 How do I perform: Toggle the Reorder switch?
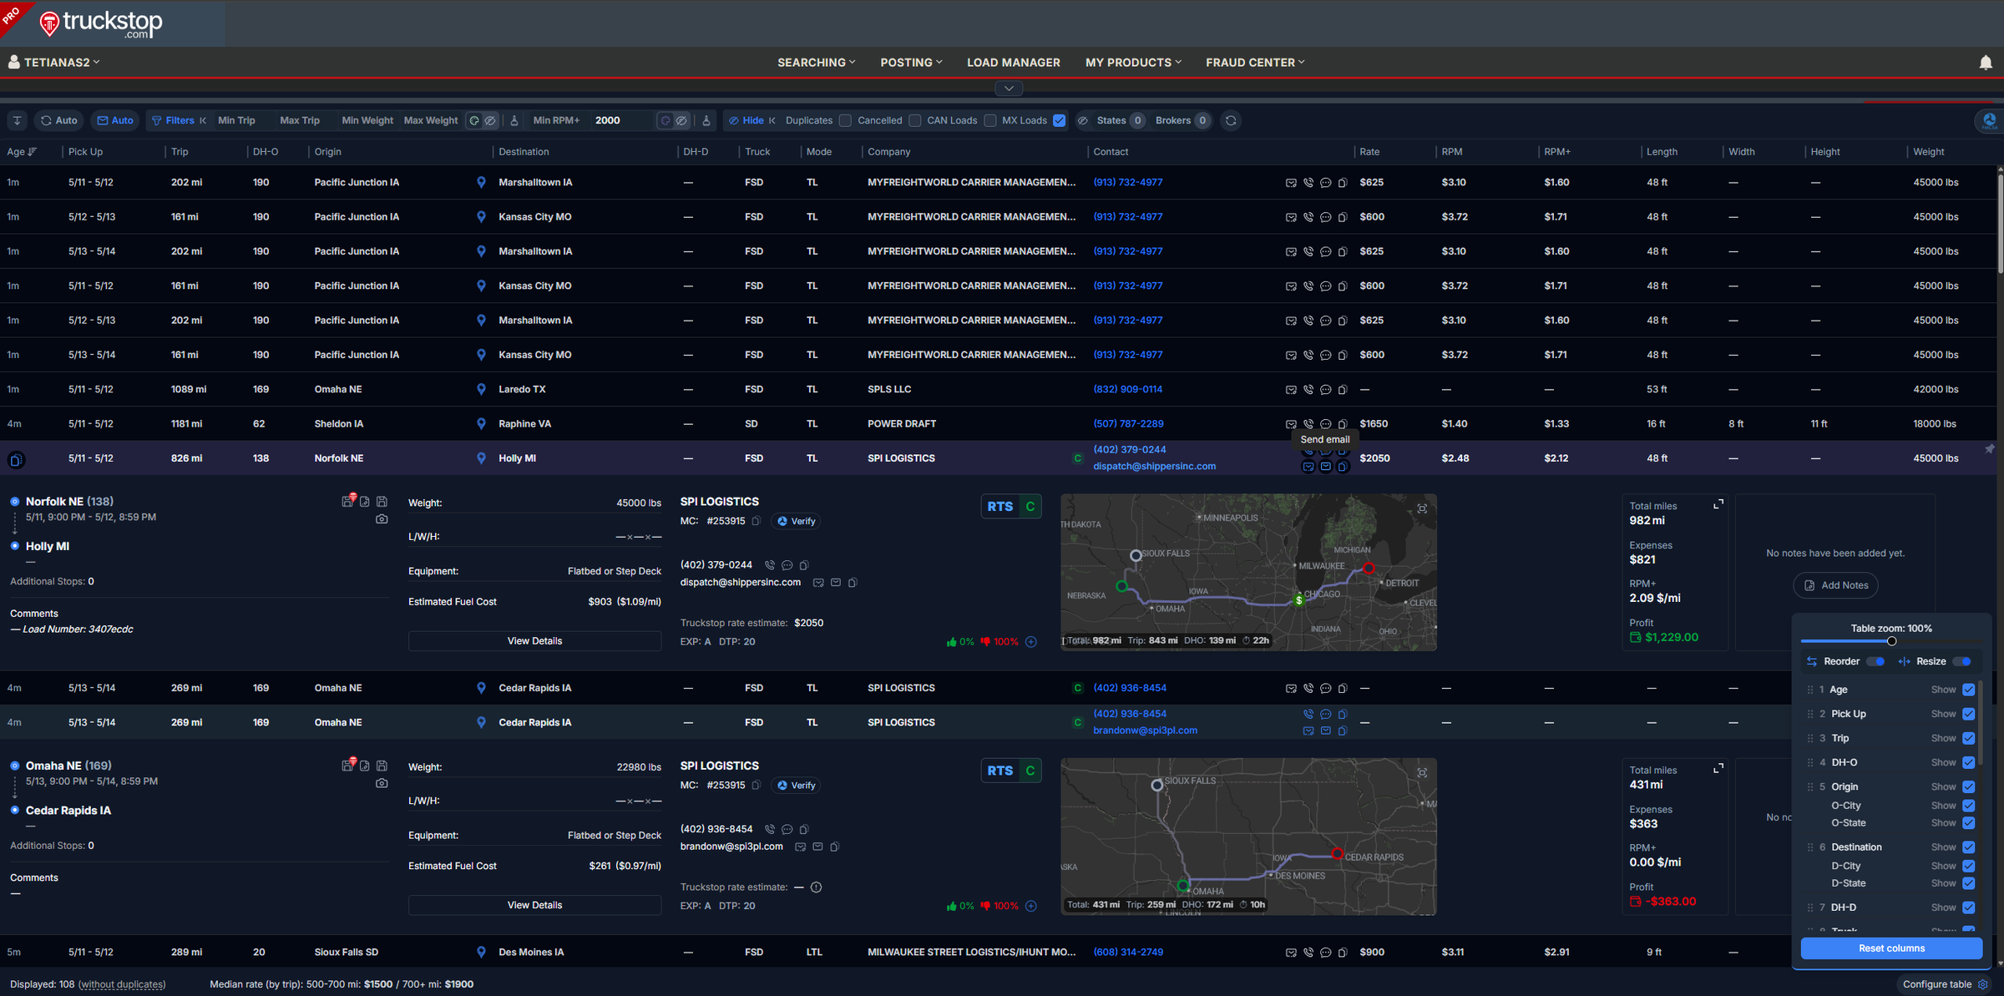tap(1876, 661)
